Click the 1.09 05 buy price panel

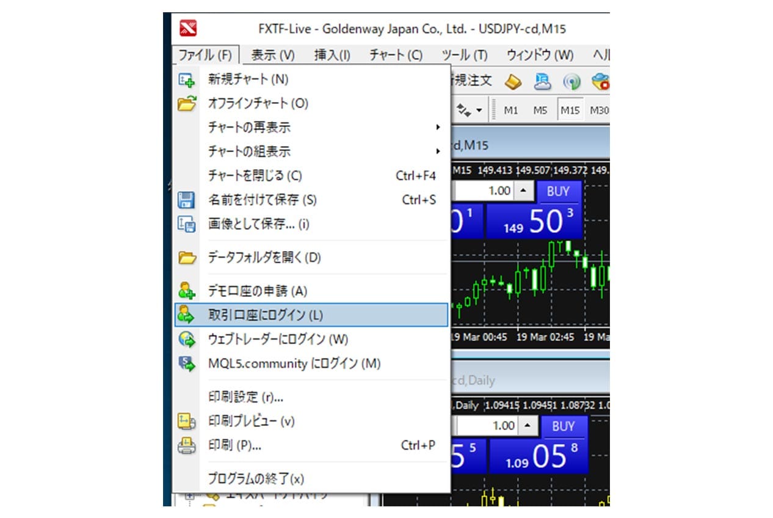[x=539, y=456]
